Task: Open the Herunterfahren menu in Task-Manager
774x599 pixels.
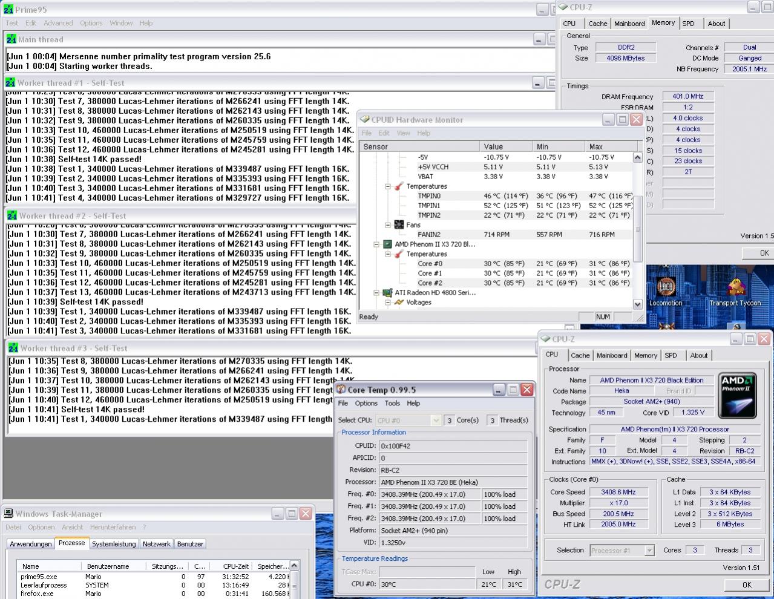Action: [x=114, y=527]
